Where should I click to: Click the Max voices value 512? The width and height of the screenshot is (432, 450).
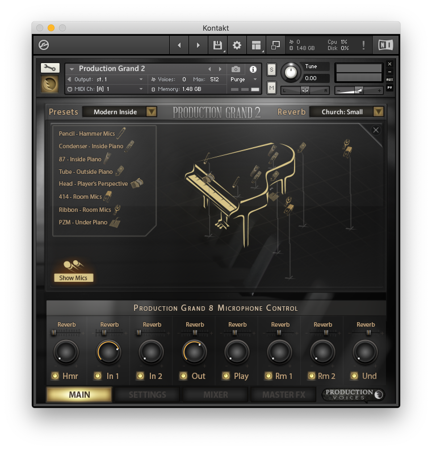pos(215,79)
